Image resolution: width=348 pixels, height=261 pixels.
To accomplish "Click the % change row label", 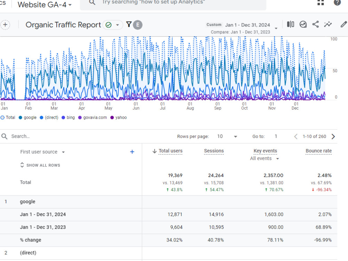I will [31, 240].
